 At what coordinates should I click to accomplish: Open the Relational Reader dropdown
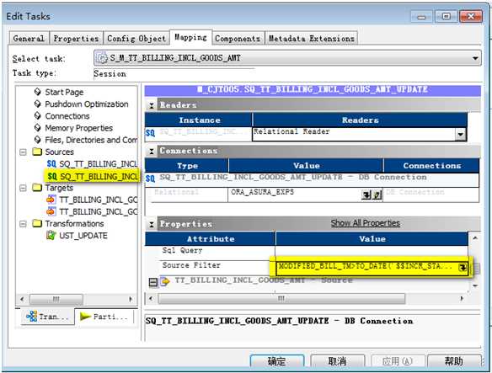460,135
